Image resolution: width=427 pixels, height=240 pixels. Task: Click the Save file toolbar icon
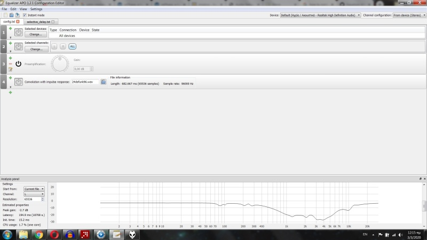tap(17, 15)
